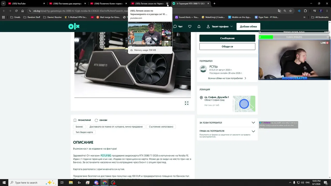The image size is (331, 186).
Task: Translate this page via the translate icon
Action: (x=279, y=11)
